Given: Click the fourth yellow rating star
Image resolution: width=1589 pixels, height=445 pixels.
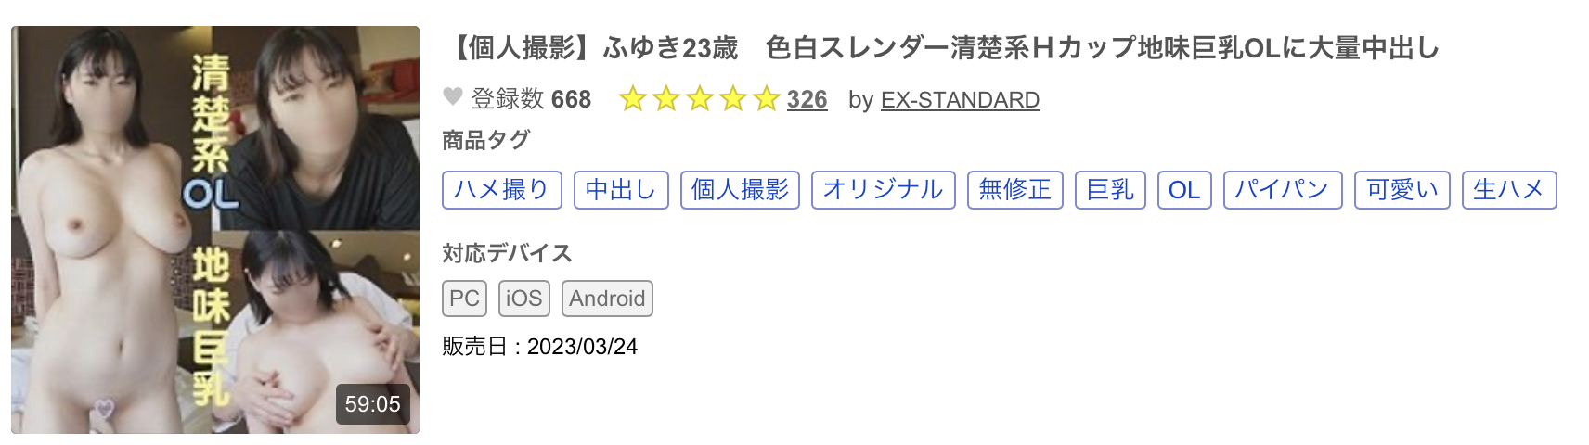Looking at the screenshot, I should [732, 98].
